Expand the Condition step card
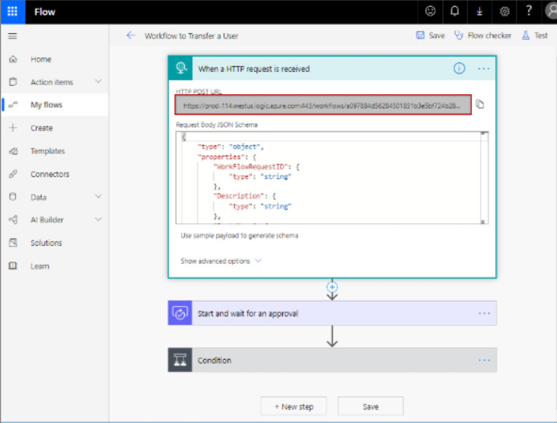 333,360
